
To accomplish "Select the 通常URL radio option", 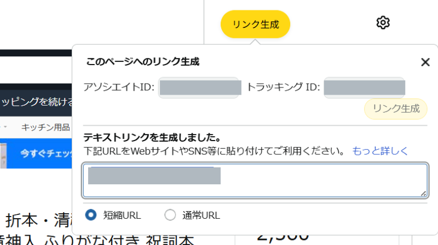I will pyautogui.click(x=170, y=215).
